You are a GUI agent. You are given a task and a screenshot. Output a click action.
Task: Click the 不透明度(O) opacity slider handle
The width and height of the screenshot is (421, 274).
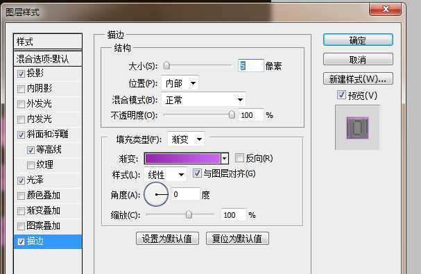point(232,114)
